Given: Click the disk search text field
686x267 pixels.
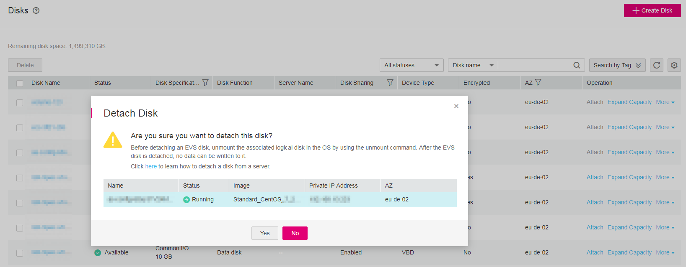Looking at the screenshot, I should [x=535, y=65].
